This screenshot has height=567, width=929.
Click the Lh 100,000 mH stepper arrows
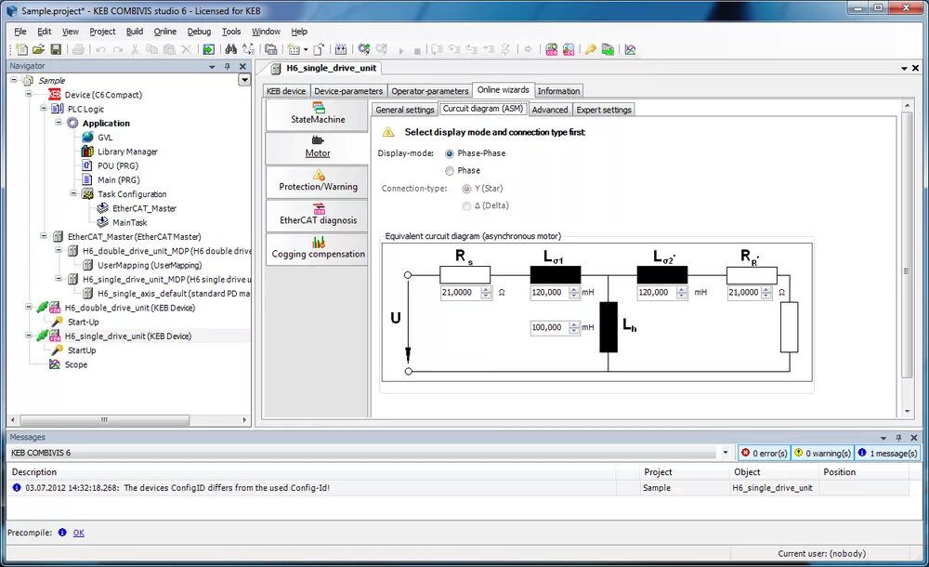pyautogui.click(x=574, y=327)
